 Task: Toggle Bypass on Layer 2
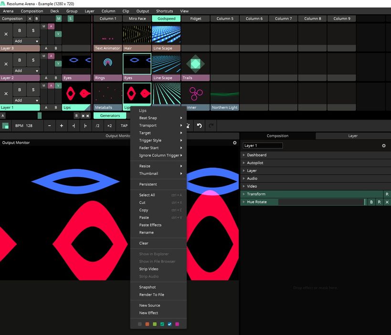pos(20,60)
